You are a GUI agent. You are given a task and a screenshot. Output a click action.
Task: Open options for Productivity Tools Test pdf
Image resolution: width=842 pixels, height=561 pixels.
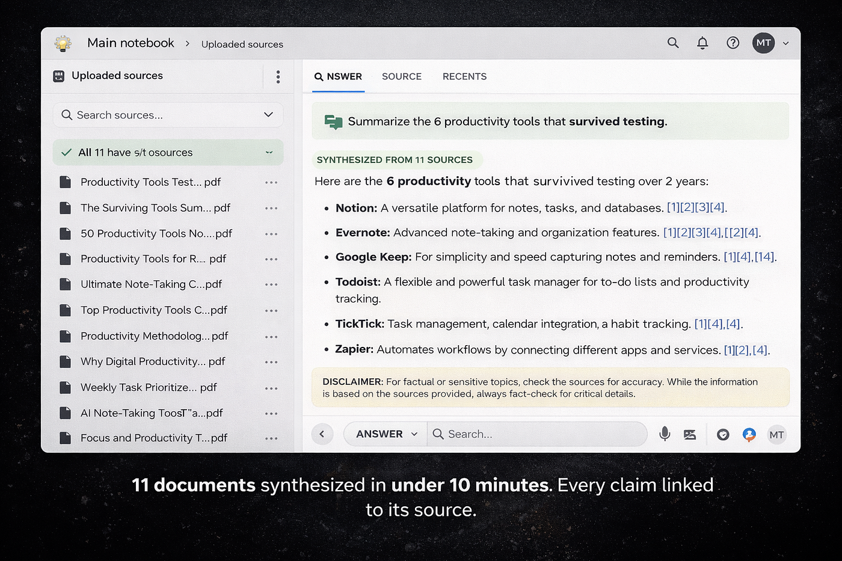click(x=271, y=182)
